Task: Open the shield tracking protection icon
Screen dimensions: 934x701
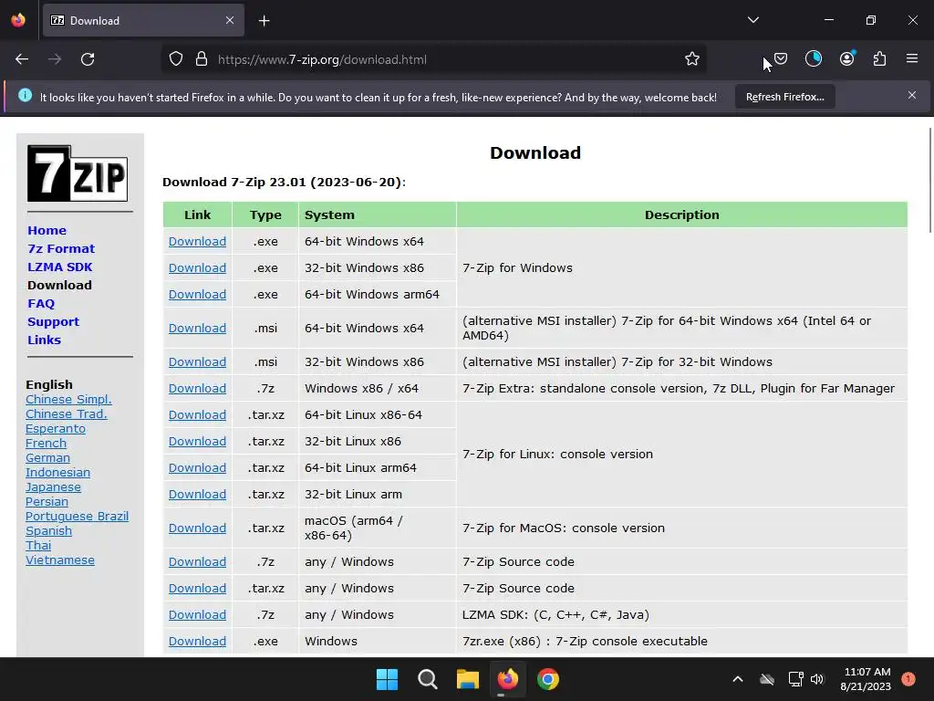Action: pyautogui.click(x=176, y=59)
